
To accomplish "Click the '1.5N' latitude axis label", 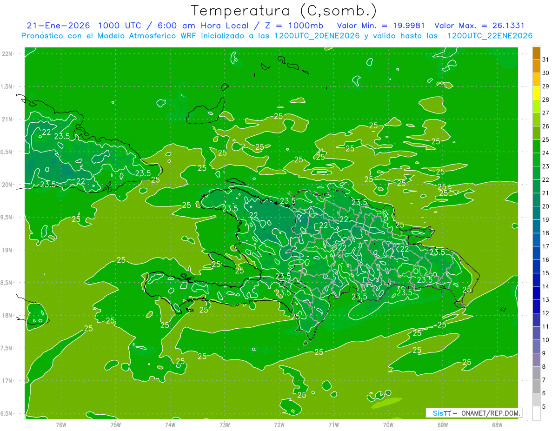I will pos(7,86).
